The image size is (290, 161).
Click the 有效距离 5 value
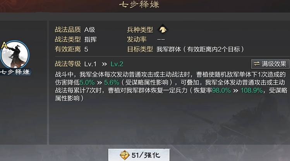tap(86, 49)
